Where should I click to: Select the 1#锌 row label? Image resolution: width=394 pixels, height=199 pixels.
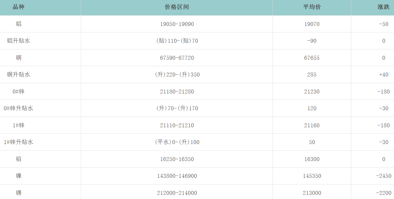[x=18, y=125]
